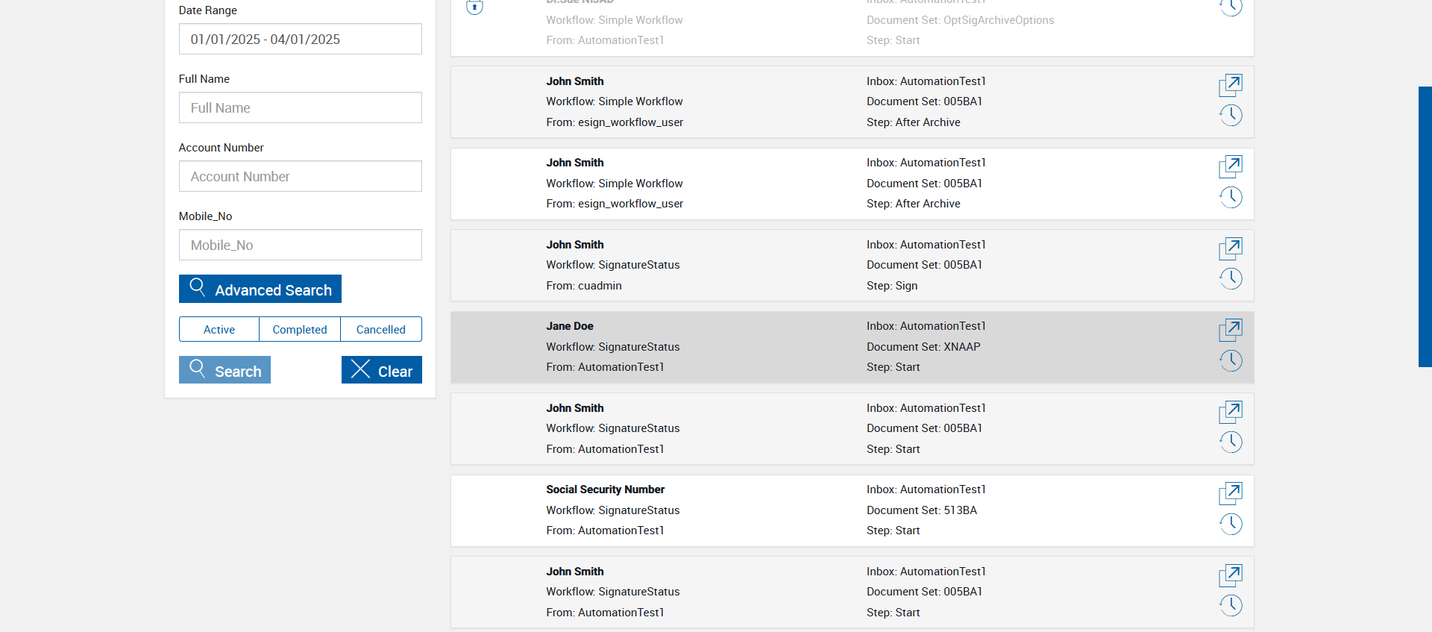
Task: Click lock icon on the OptSigArchiveOptions entry
Action: pos(474,7)
